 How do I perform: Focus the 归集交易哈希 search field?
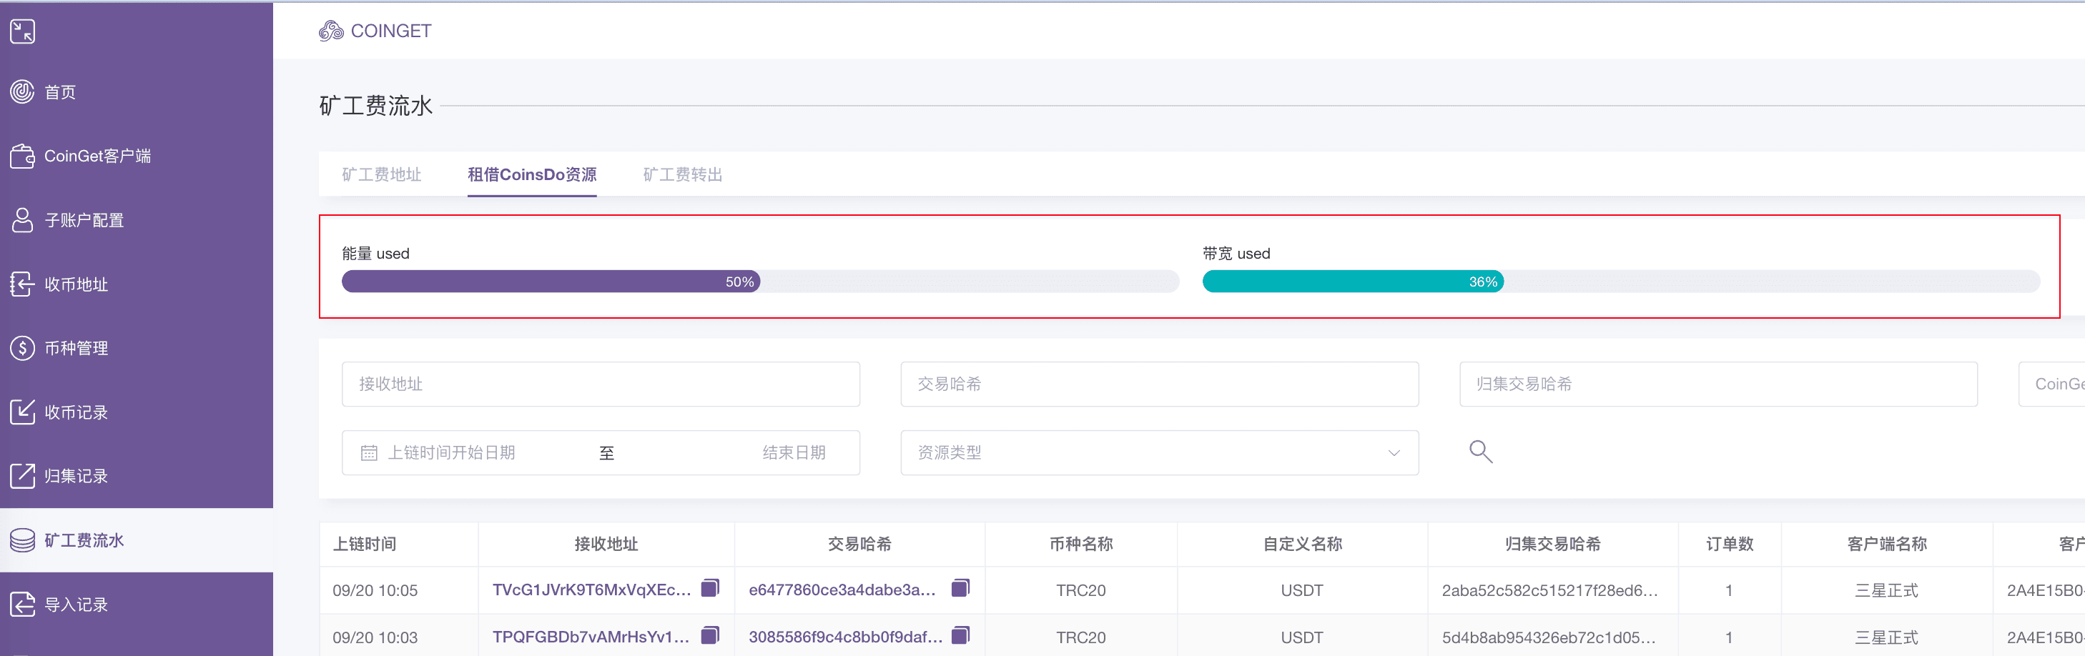click(x=1717, y=384)
